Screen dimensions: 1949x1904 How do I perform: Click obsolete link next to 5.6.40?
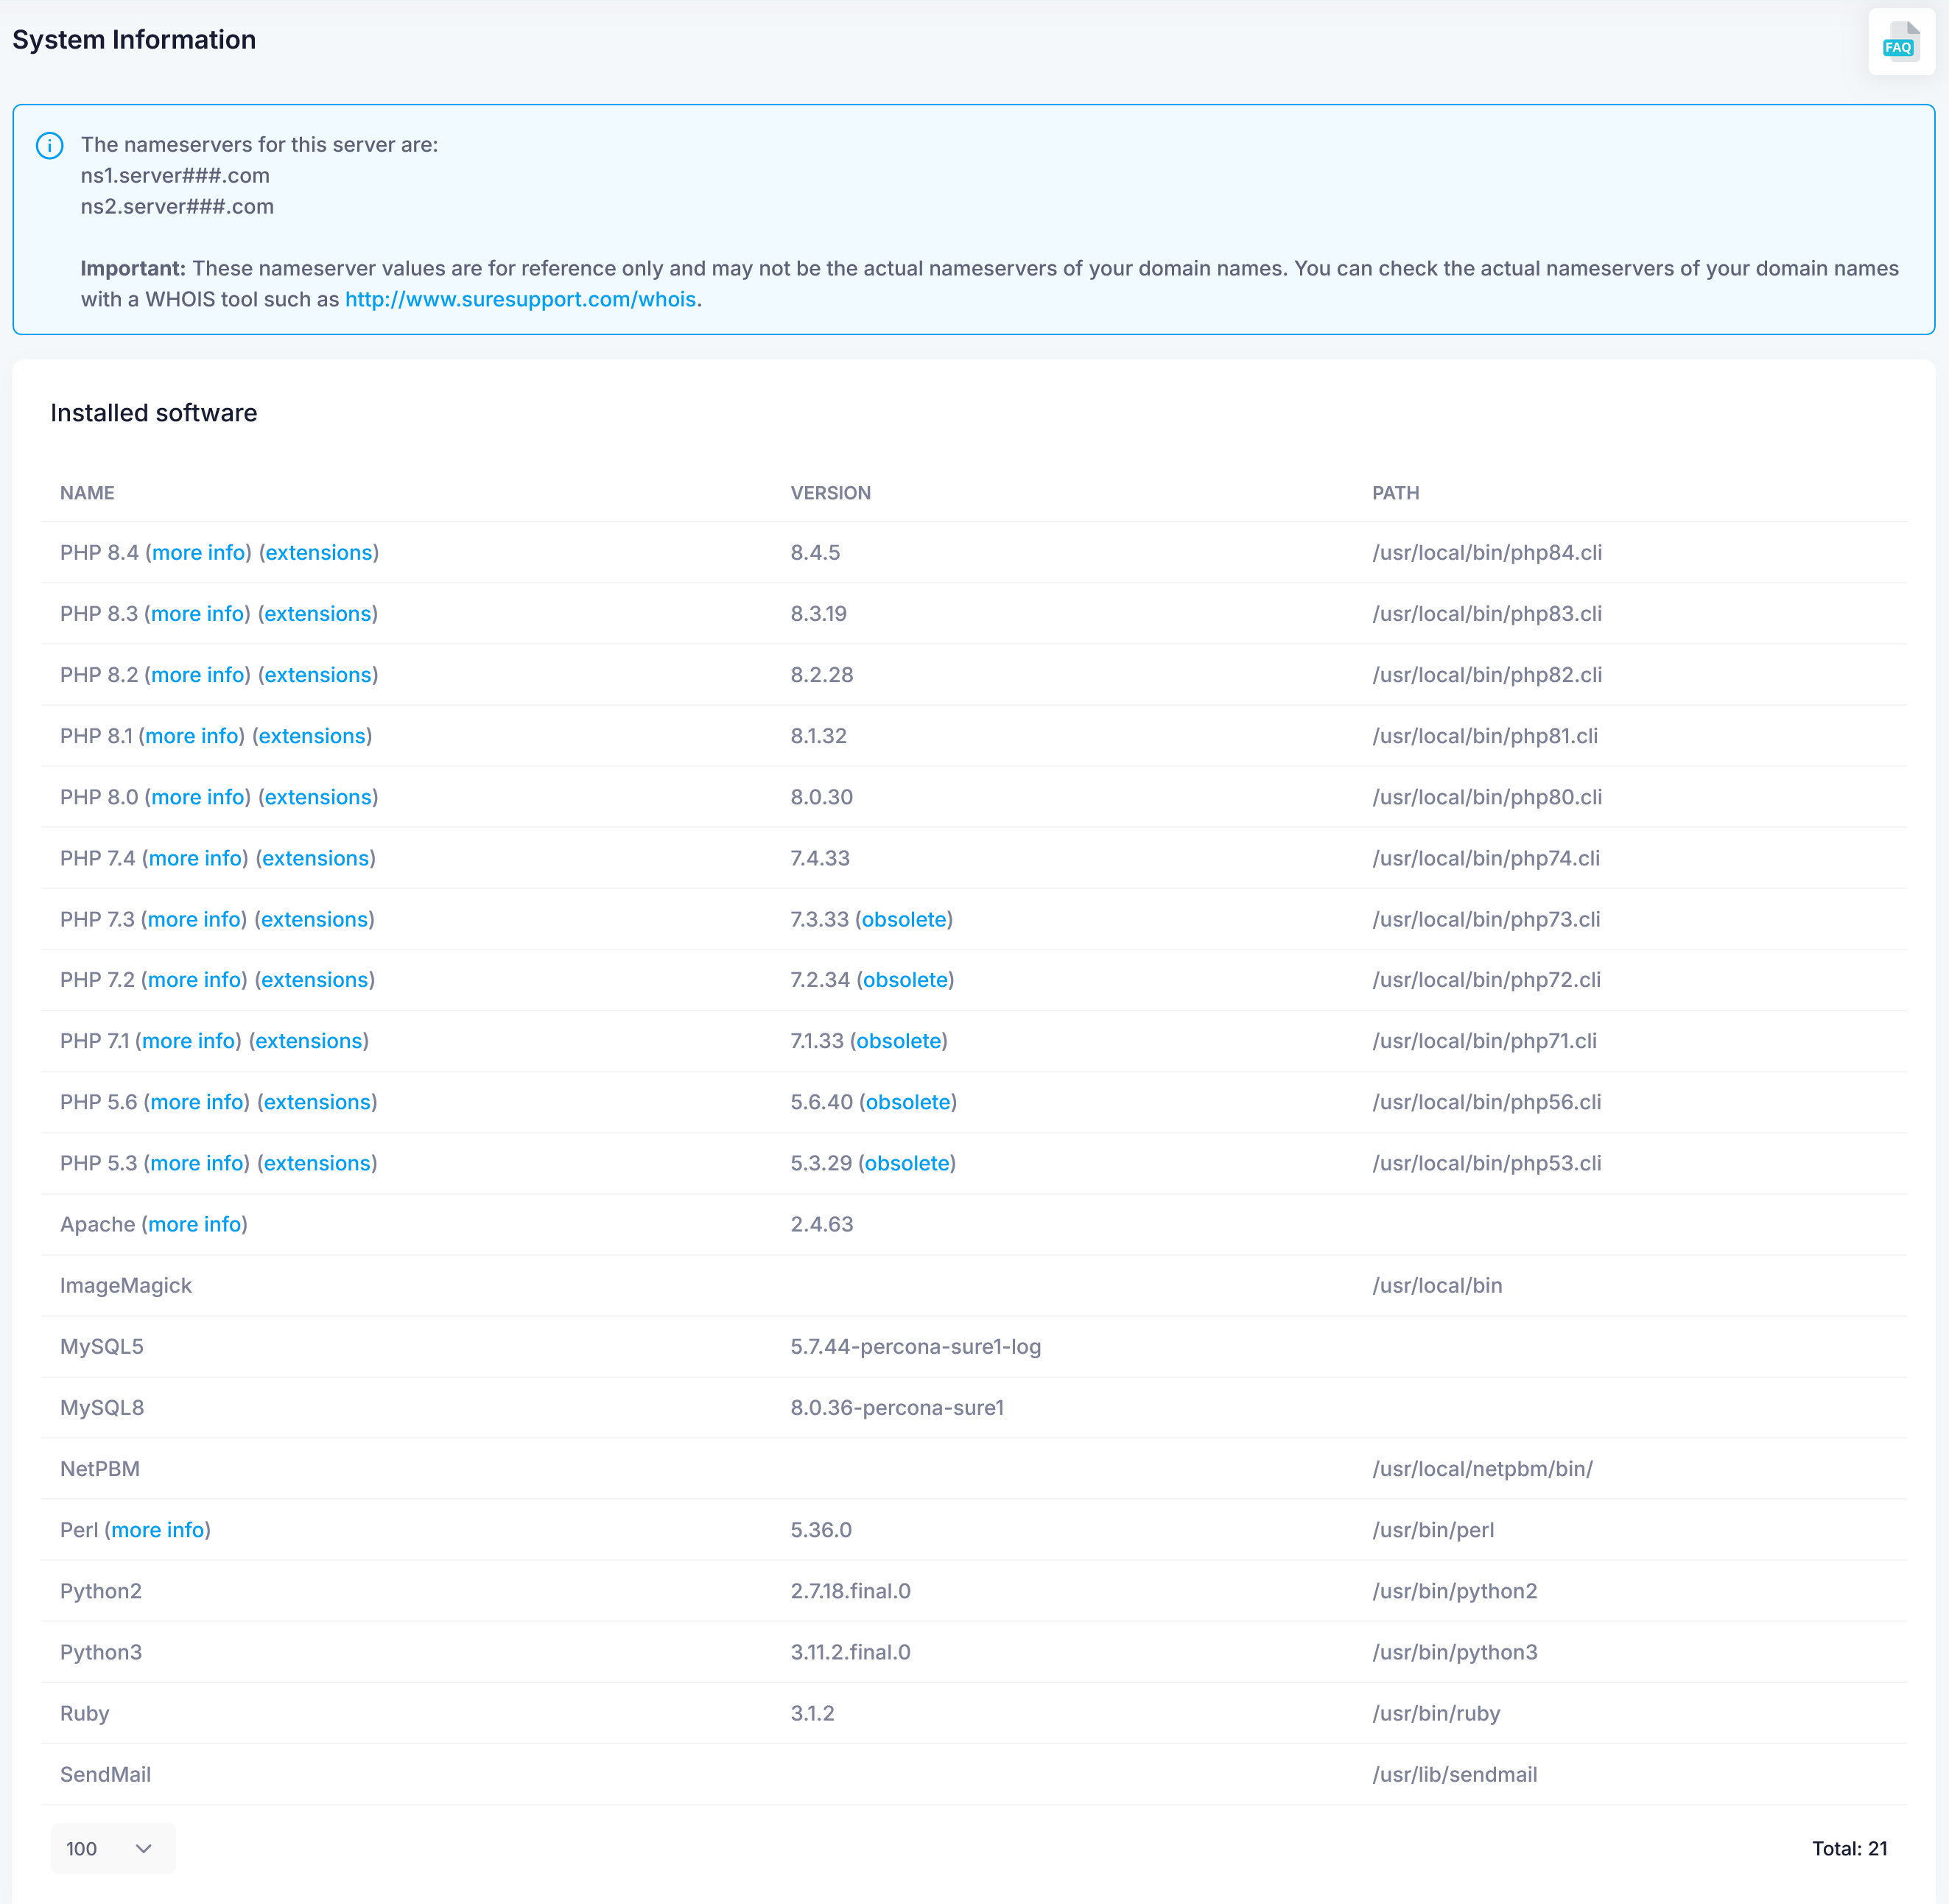[x=908, y=1101]
